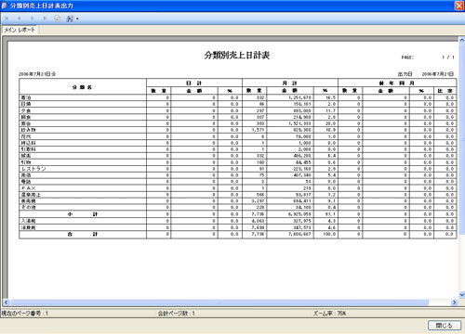Viewport: 465px width, 334px height.
Task: Go to next page of report
Action: click(x=32, y=19)
